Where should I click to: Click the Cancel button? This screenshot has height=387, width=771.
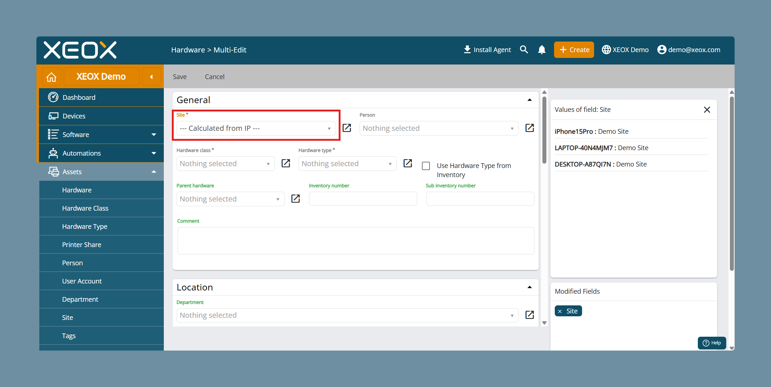point(215,77)
